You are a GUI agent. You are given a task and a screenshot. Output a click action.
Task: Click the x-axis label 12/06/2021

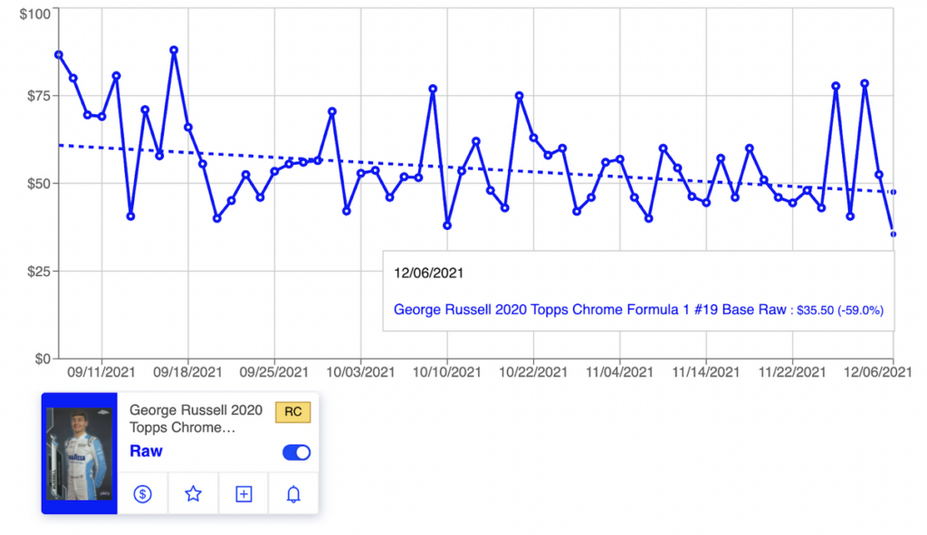[x=877, y=372]
